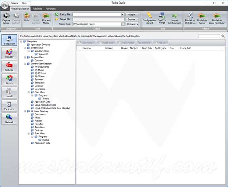Click the search input field
The image size is (228, 187).
(209, 36)
